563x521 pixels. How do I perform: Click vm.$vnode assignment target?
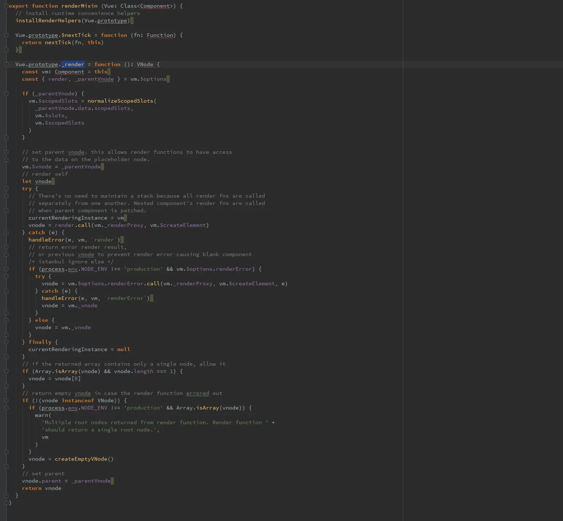(x=37, y=167)
